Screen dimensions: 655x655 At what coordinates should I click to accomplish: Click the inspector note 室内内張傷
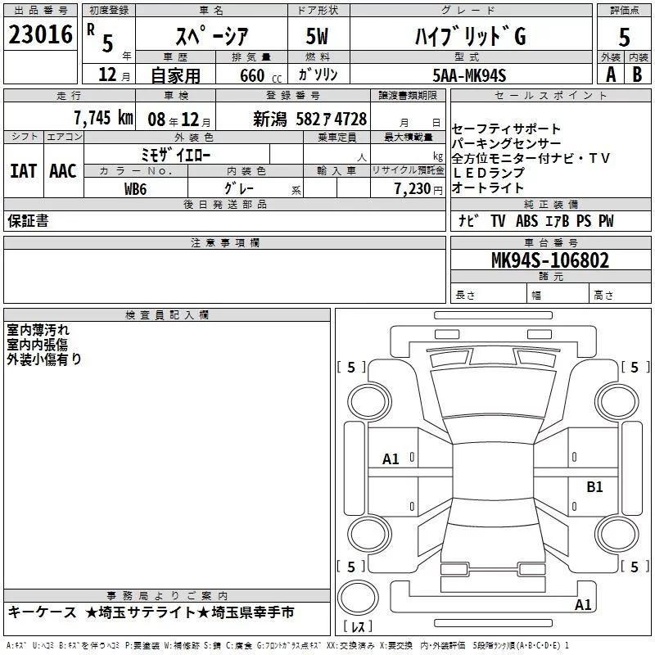click(x=37, y=345)
